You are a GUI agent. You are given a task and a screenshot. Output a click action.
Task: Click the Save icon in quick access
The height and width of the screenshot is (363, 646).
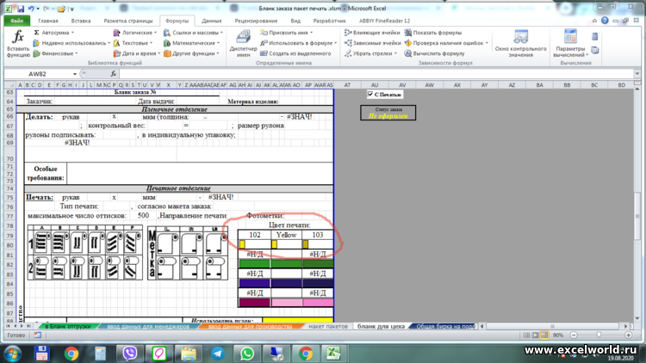coord(21,9)
